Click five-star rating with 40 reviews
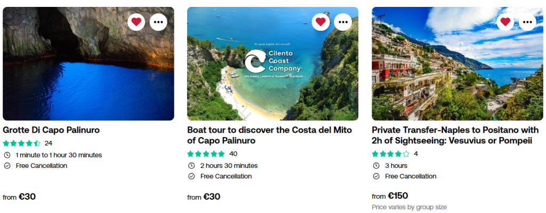Viewport: 546px width, 213px height. coord(206,154)
